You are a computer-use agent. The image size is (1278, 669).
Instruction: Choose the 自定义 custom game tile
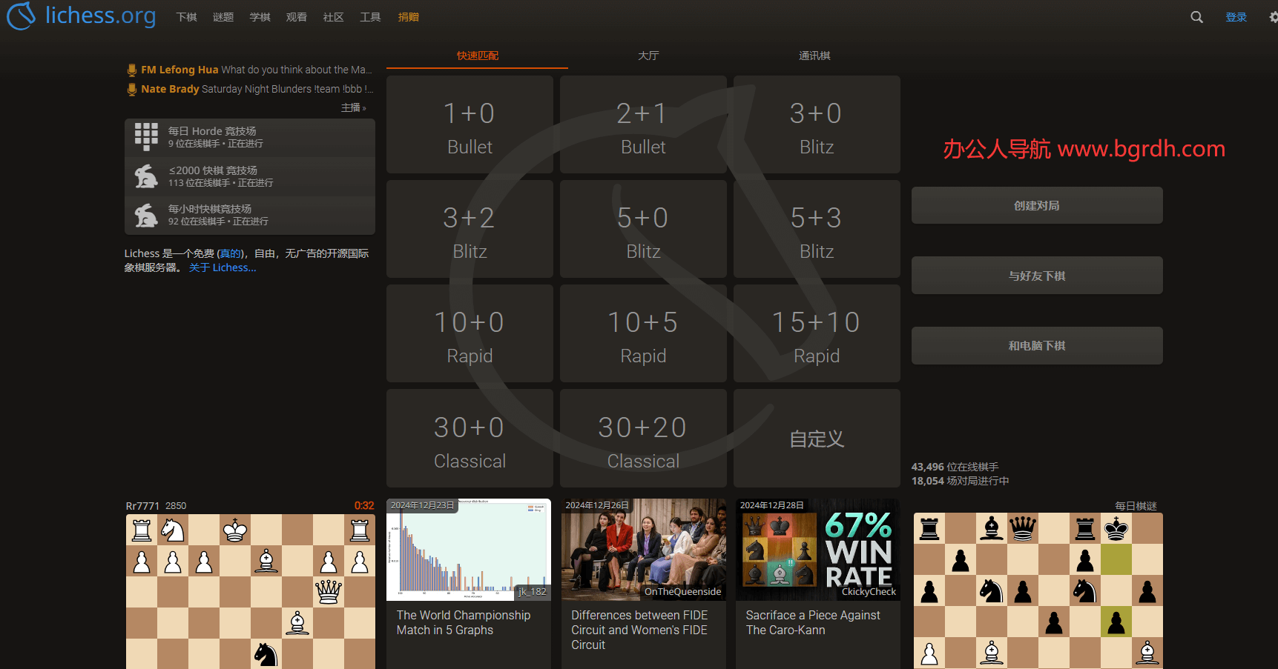tap(817, 439)
